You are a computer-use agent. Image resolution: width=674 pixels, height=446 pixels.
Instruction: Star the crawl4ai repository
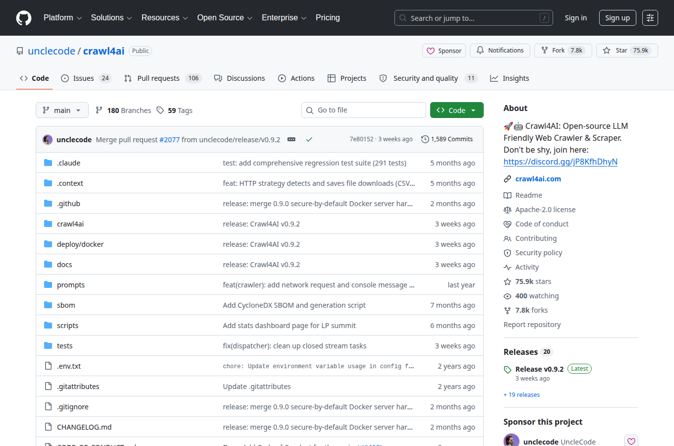coord(627,51)
